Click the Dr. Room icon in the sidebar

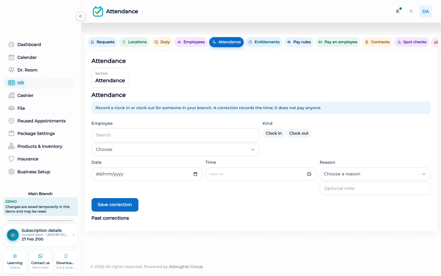(11, 70)
